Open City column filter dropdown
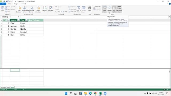The image size is (171, 96). pyautogui.click(x=26, y=20)
